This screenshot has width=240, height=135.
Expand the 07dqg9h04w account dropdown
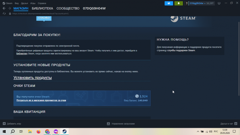click(197, 3)
